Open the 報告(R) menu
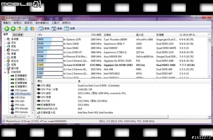Image resolution: width=213 pixels, height=140 pixels. (x=29, y=23)
